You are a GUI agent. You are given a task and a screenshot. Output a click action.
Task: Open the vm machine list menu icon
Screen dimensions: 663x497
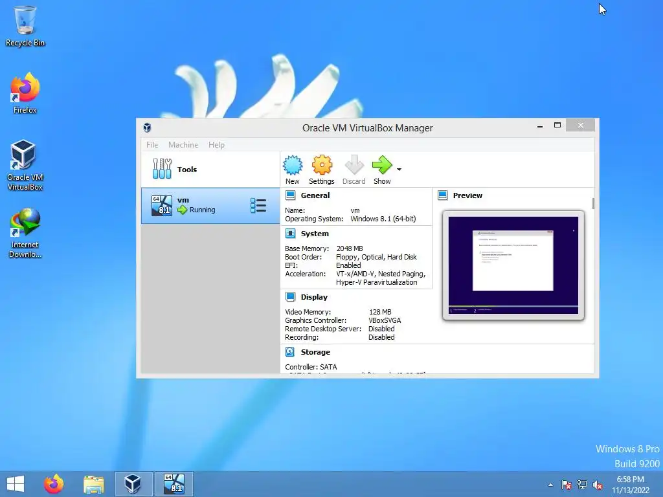258,206
